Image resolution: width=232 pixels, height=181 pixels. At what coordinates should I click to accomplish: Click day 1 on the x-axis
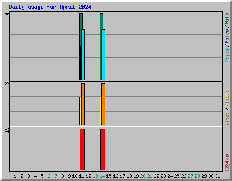tap(15, 176)
